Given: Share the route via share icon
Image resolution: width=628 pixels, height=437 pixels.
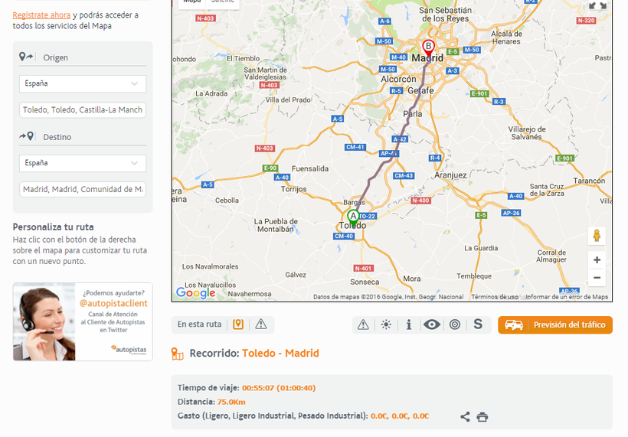Looking at the screenshot, I should tap(465, 417).
